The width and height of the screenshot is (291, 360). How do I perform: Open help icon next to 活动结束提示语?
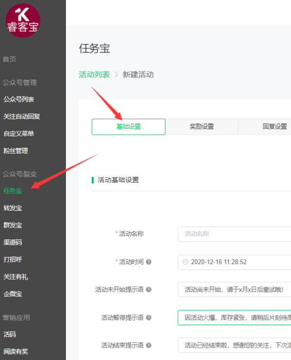[149, 345]
